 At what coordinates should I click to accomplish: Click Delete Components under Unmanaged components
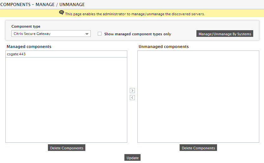point(198,148)
